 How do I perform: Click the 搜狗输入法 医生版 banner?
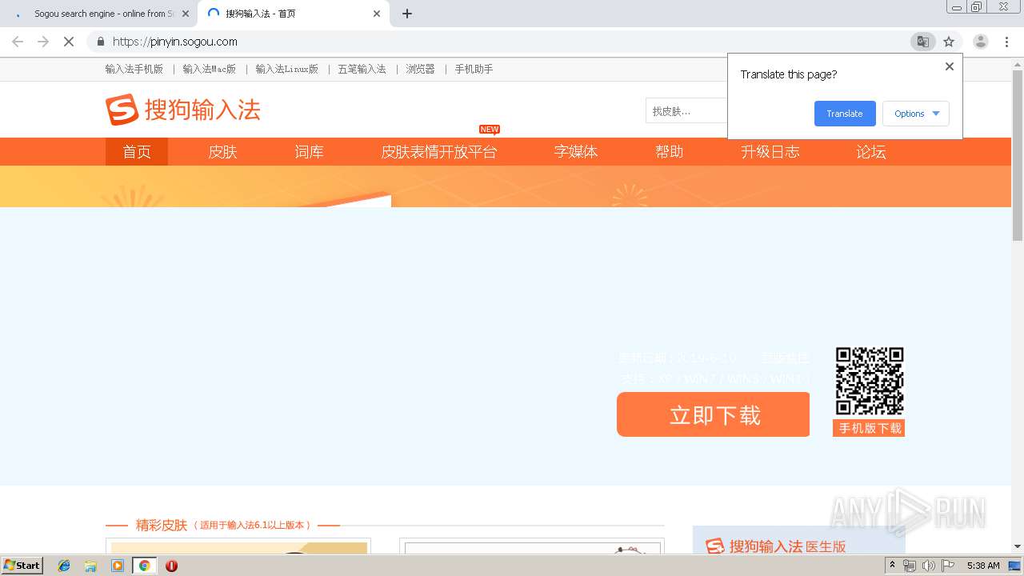click(x=798, y=540)
